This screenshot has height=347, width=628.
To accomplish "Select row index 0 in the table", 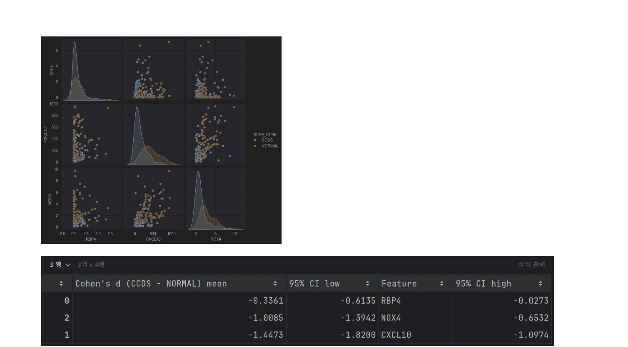I will click(67, 300).
